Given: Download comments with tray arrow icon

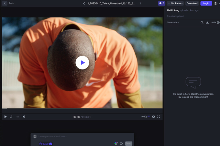Looking at the screenshot, I should coord(207,22).
